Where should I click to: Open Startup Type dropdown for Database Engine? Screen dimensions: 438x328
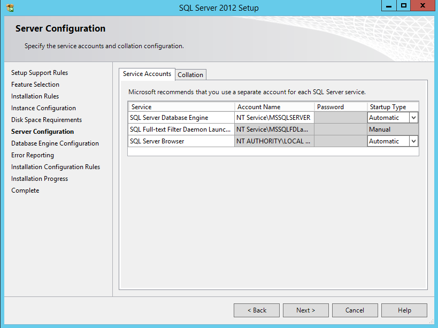(414, 118)
